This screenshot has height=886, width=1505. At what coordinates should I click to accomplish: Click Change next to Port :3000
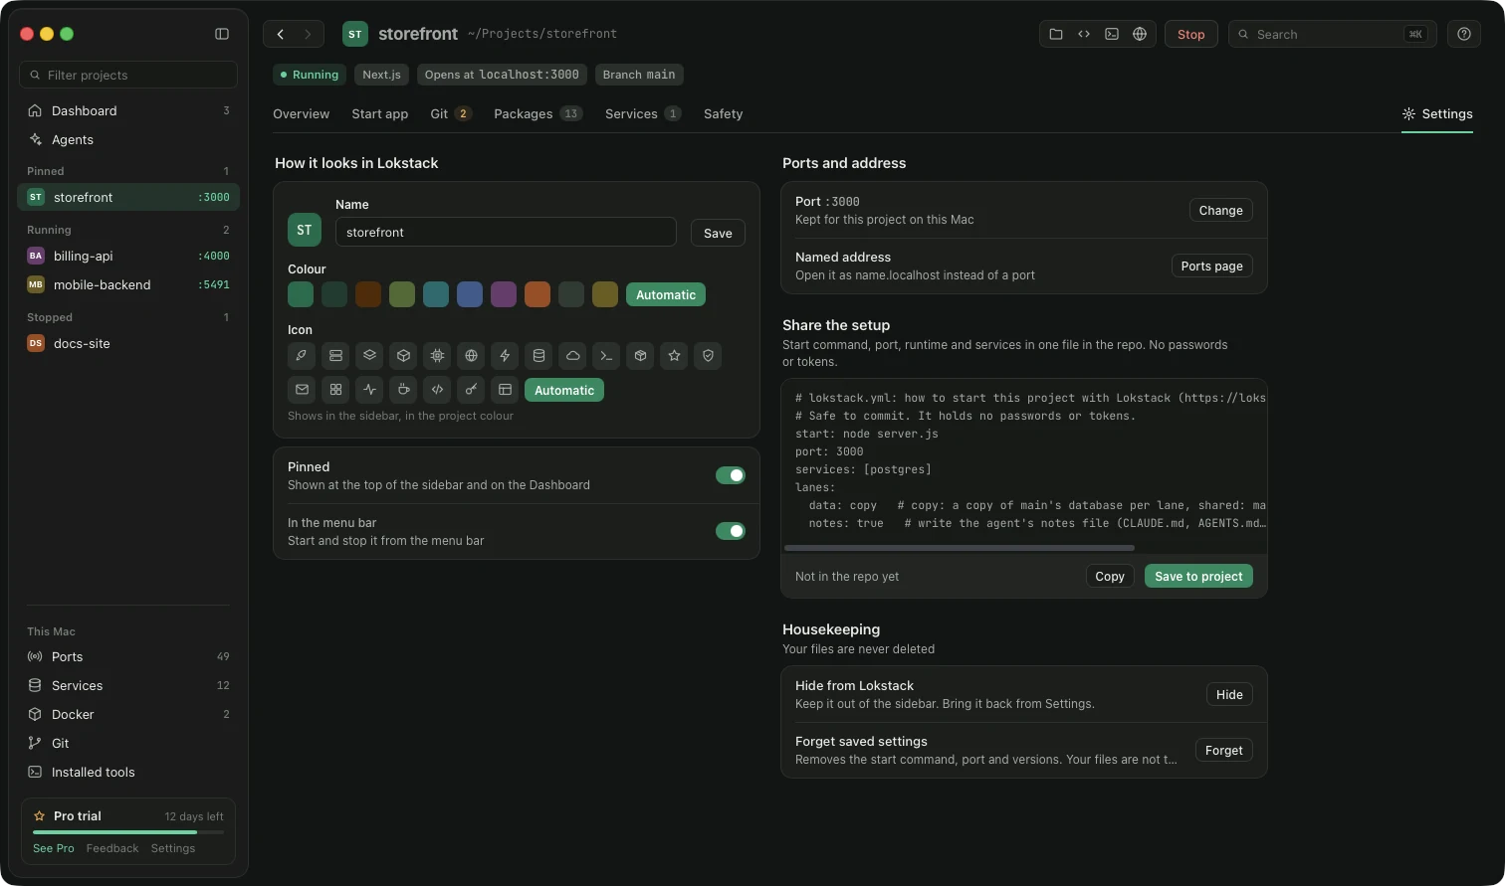point(1221,210)
